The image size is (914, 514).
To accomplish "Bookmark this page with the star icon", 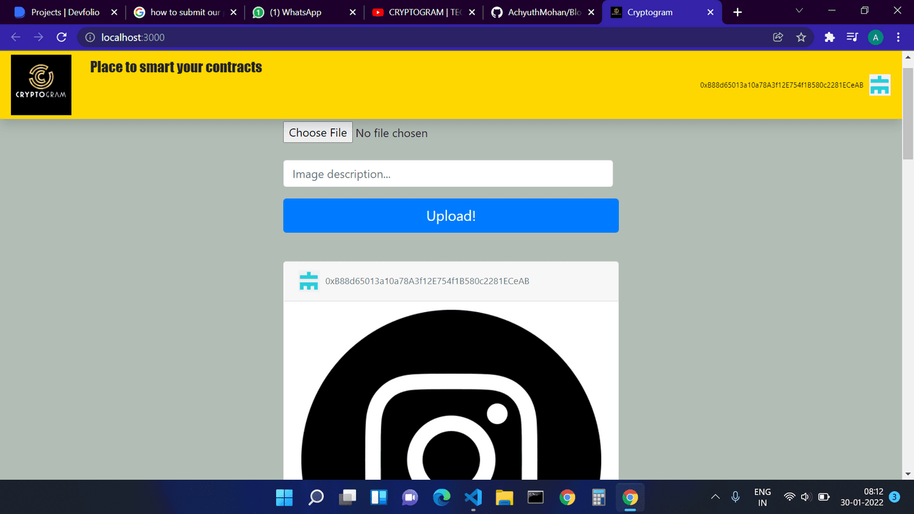I will 801,37.
